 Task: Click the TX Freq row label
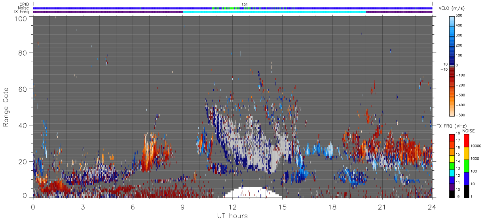point(21,12)
